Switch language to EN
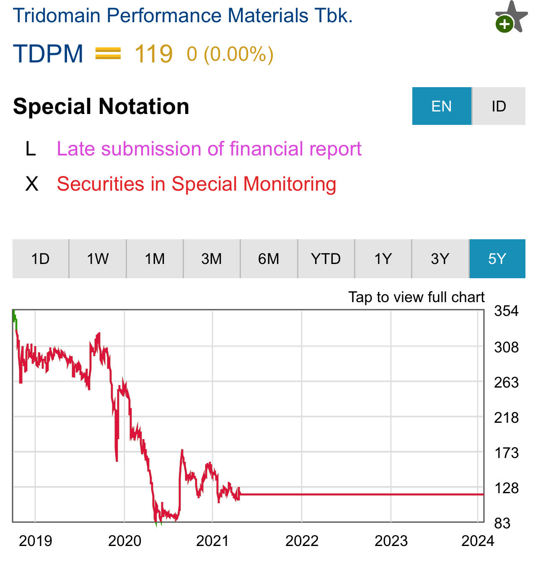 pyautogui.click(x=442, y=106)
